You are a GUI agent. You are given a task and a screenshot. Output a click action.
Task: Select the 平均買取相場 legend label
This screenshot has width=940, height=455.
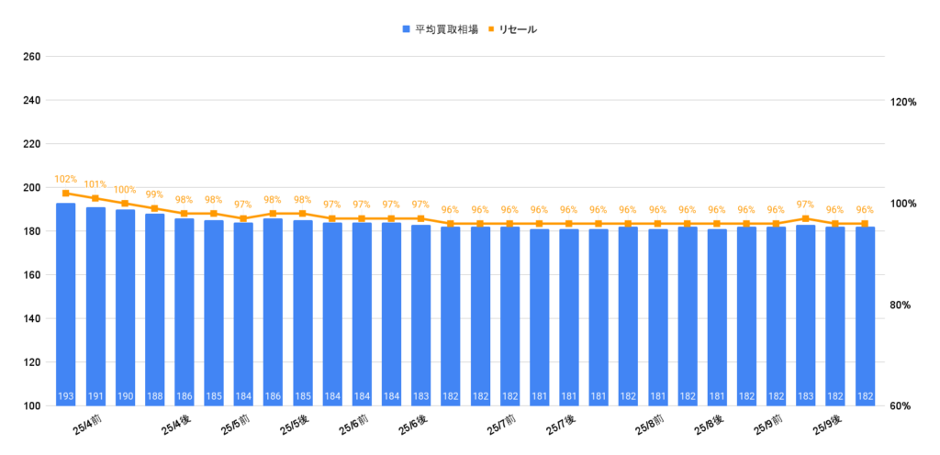(445, 29)
